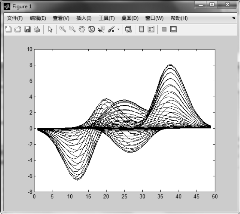Print the figure using printer icon
The width and height of the screenshot is (240, 214).
pos(37,29)
